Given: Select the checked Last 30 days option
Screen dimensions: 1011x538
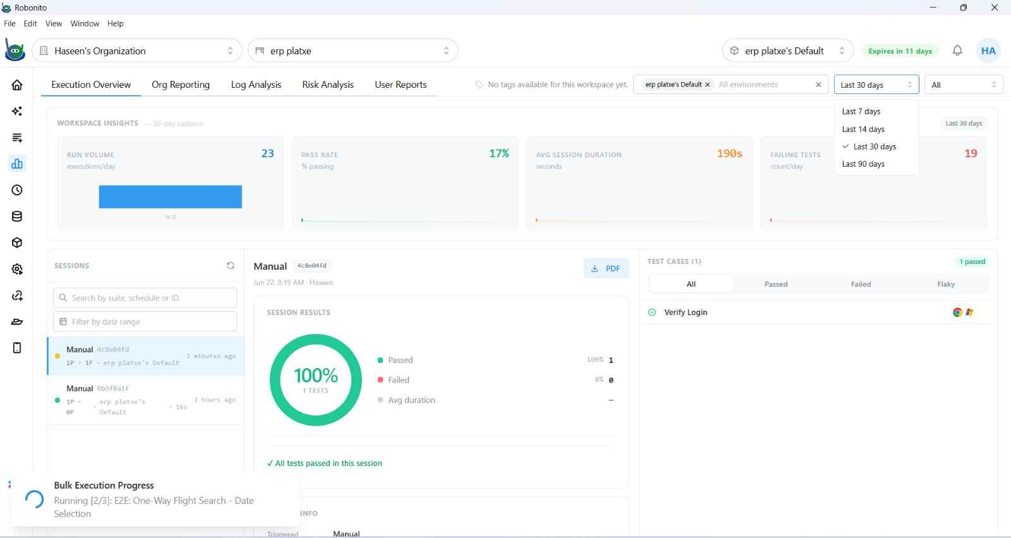Looking at the screenshot, I should pyautogui.click(x=876, y=146).
